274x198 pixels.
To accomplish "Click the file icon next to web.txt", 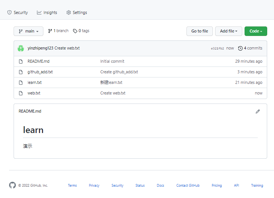I will [x=21, y=93].
